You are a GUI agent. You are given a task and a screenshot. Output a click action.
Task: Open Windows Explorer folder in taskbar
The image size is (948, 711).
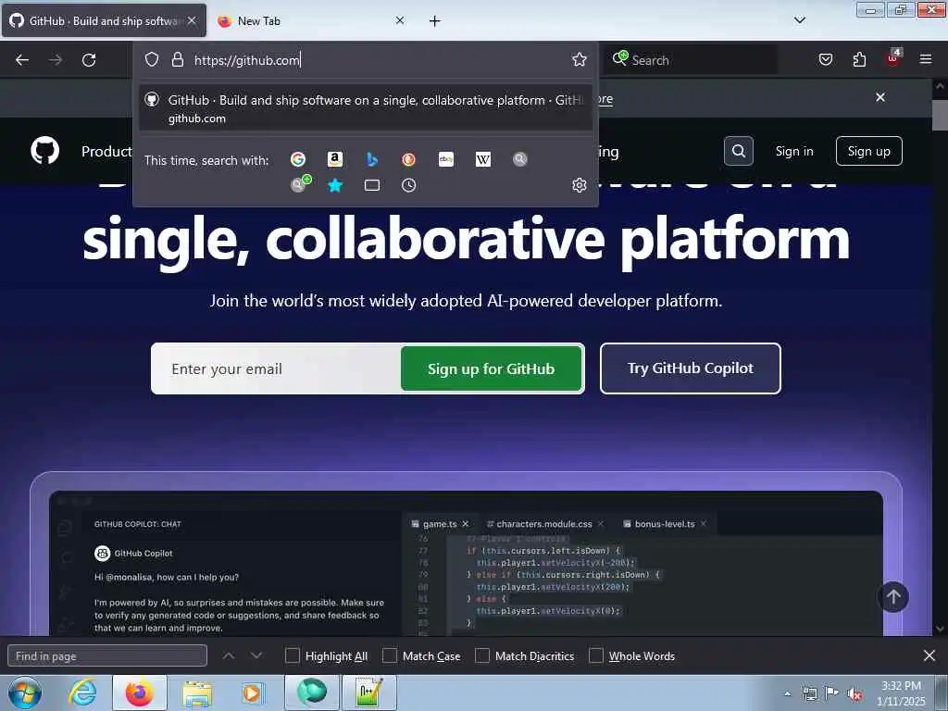197,693
